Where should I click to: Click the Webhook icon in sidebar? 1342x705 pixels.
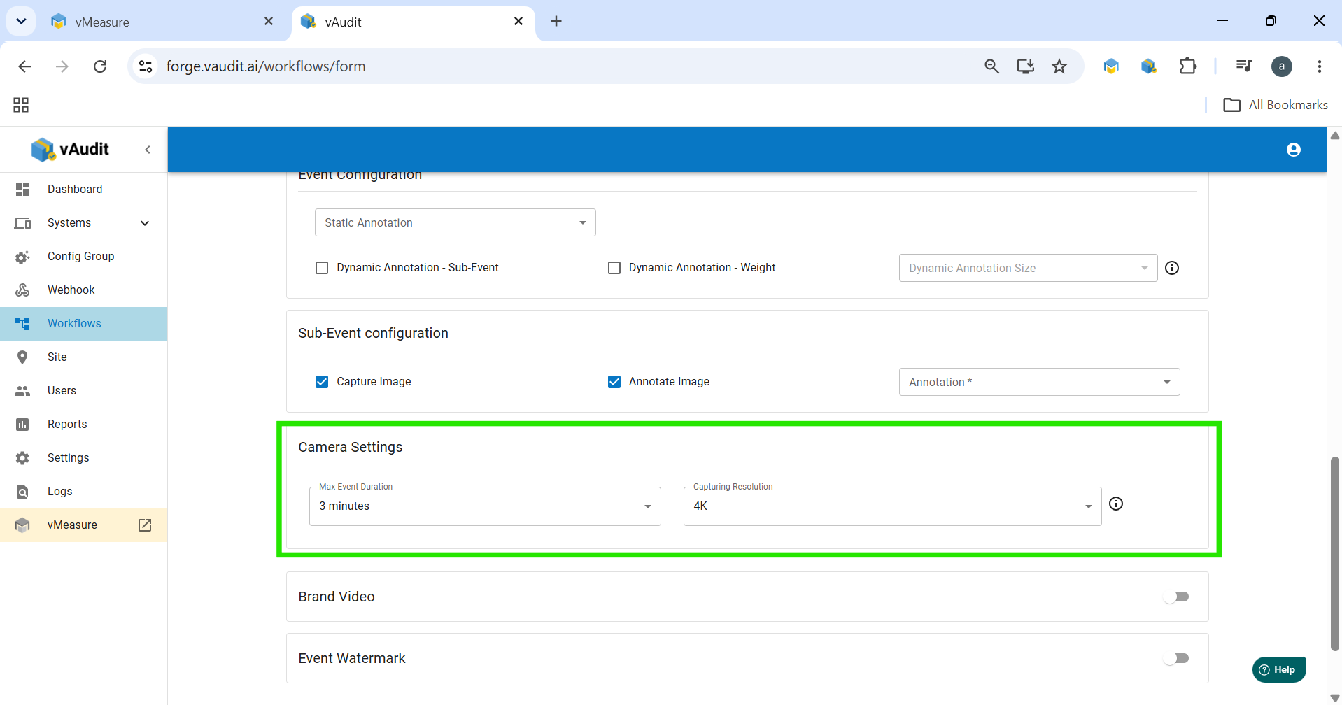(x=22, y=290)
